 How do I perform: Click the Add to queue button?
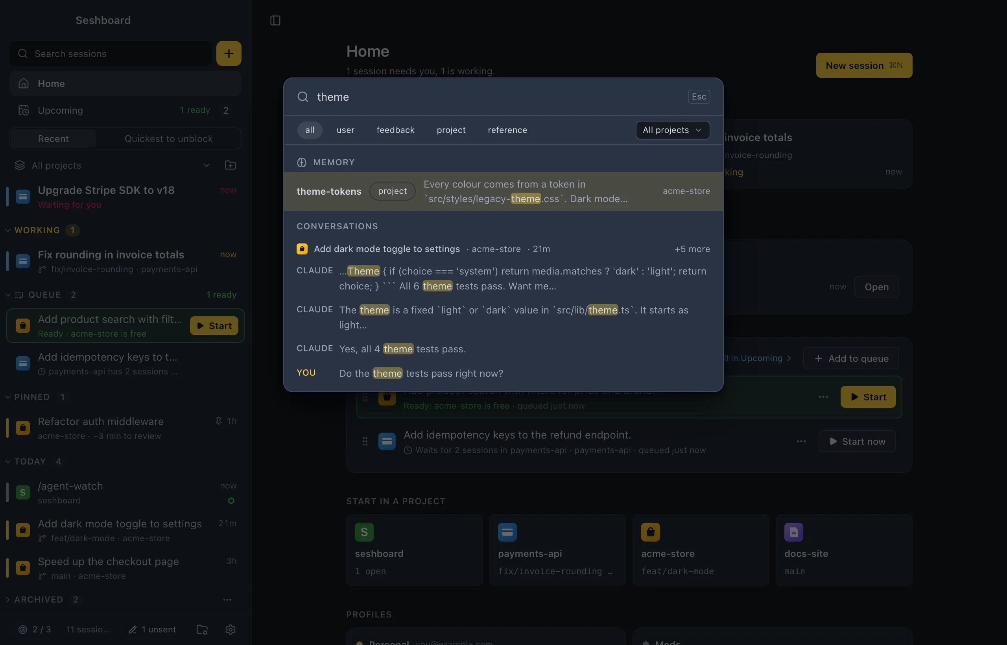851,359
